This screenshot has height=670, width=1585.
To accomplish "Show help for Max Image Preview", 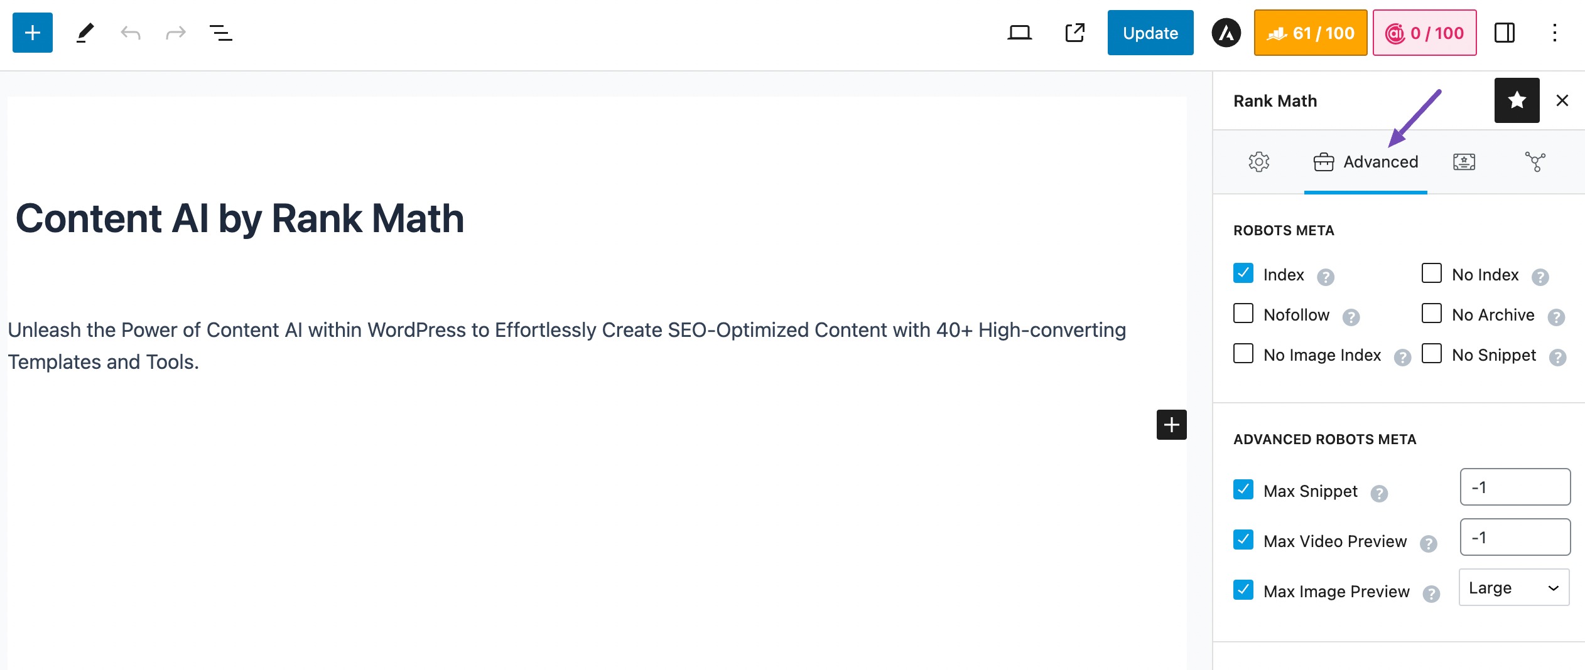I will pyautogui.click(x=1431, y=593).
